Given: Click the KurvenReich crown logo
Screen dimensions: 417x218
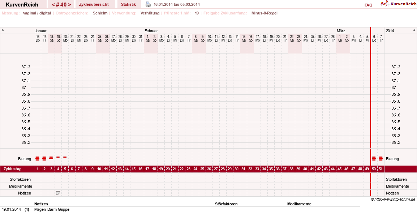Looking at the screenshot, I should click(x=384, y=4).
